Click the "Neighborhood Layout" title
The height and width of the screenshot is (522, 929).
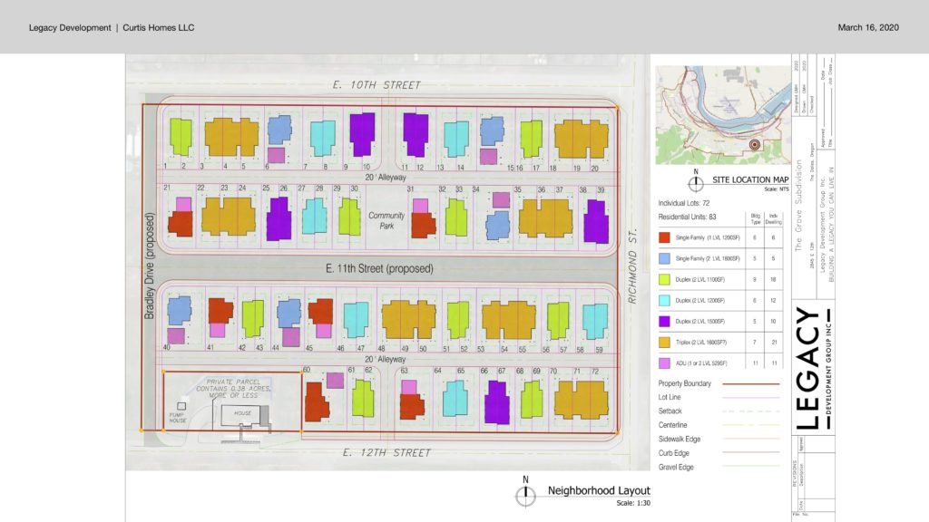(x=599, y=490)
